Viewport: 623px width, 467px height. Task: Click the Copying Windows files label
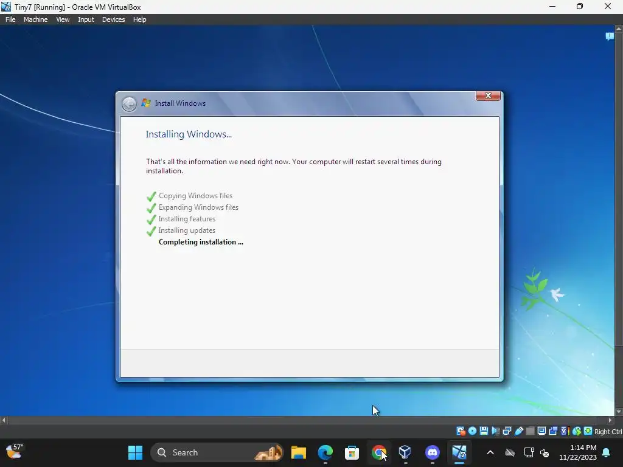tap(195, 196)
